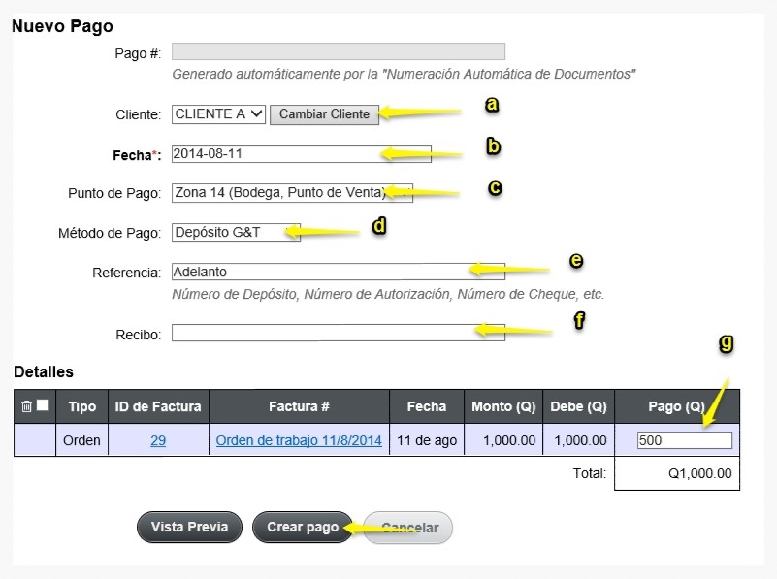The height and width of the screenshot is (579, 777).
Task: Open the Orden de trabajo 11/8/2014 link
Action: (299, 440)
